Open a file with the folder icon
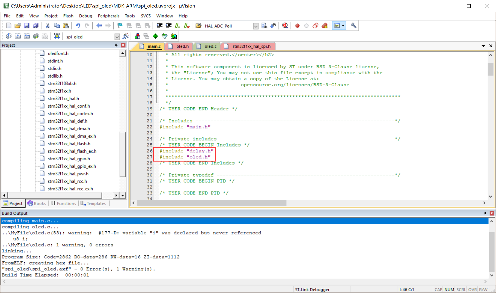Image resolution: width=496 pixels, height=293 pixels. (x=18, y=26)
